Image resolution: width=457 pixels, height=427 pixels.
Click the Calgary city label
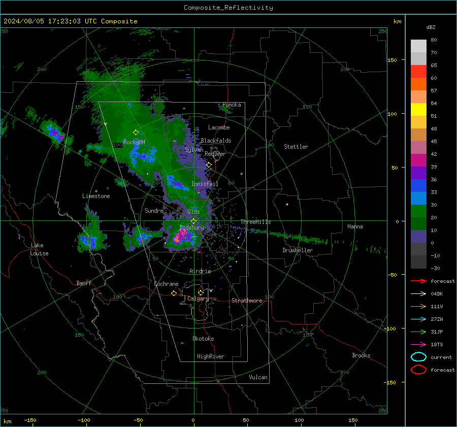[x=198, y=299]
